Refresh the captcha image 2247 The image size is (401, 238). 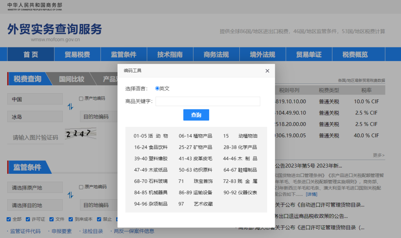[x=81, y=133]
